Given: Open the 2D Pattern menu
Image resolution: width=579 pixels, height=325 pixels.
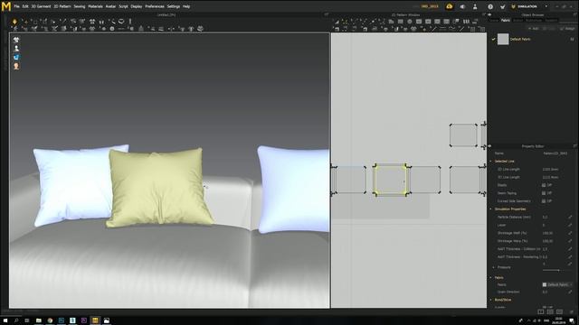Looking at the screenshot, I should (x=62, y=6).
